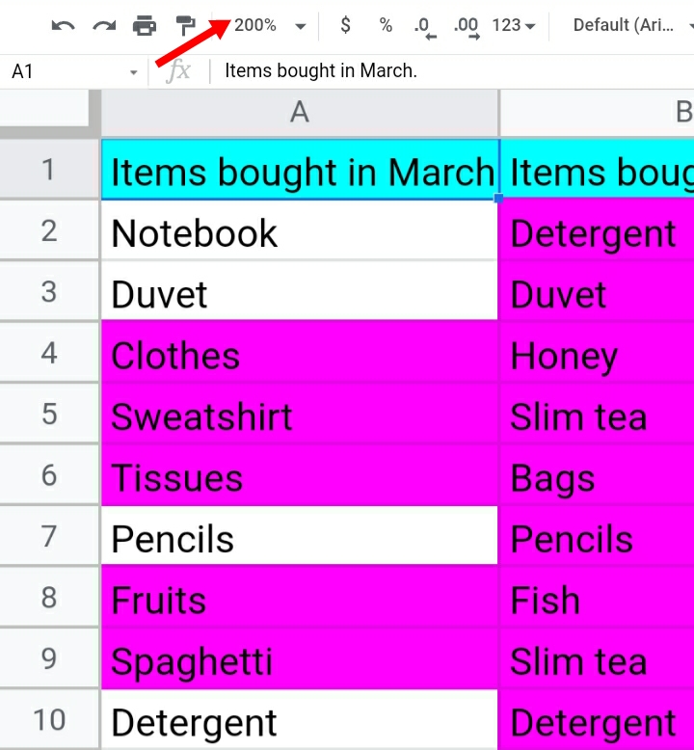694x750 pixels.
Task: Select row 5 header
Action: coord(49,414)
